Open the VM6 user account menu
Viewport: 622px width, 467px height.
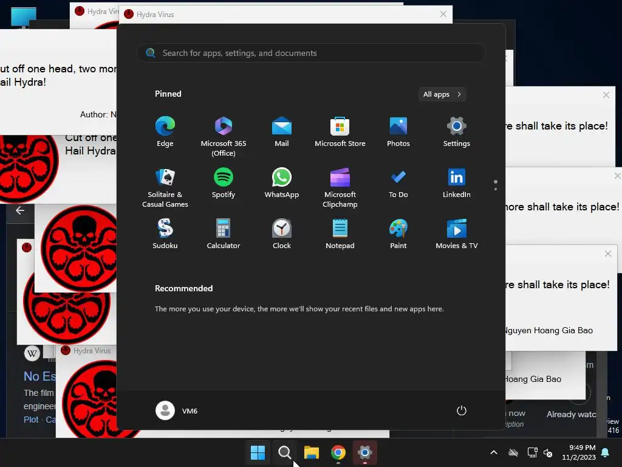177,410
